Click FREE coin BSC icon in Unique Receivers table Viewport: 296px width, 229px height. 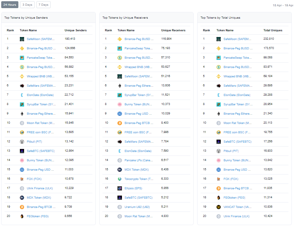coord(120,132)
